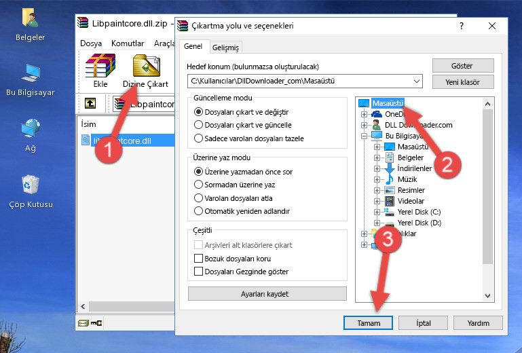
Task: Click the Yeni klasör button
Action: click(x=463, y=82)
